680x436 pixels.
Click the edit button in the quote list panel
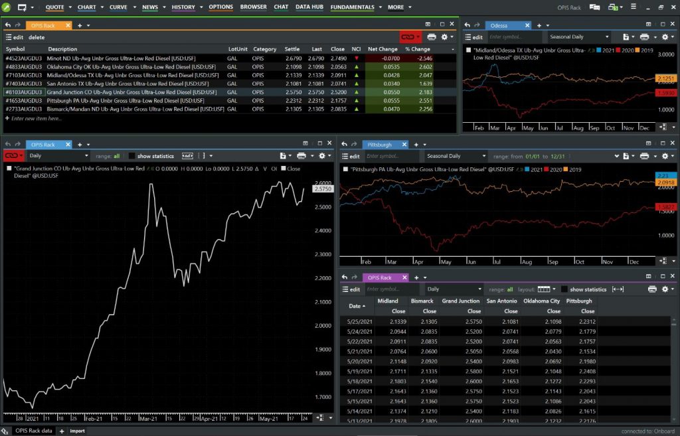[x=14, y=37]
